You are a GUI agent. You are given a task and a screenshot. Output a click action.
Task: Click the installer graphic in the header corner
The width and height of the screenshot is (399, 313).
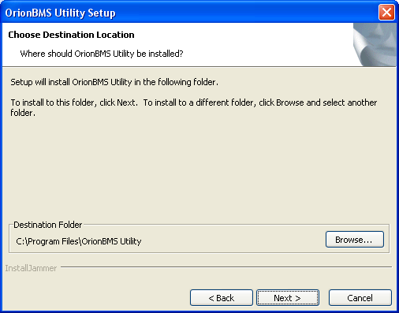(375, 44)
